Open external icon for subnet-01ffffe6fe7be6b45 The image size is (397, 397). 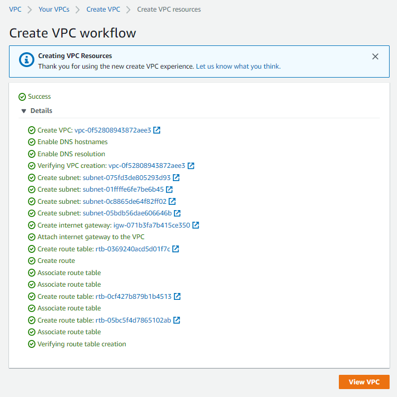tap(169, 190)
